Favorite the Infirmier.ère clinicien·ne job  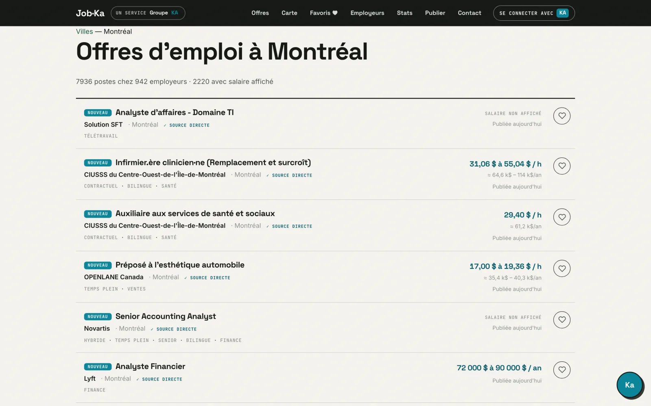(x=561, y=166)
